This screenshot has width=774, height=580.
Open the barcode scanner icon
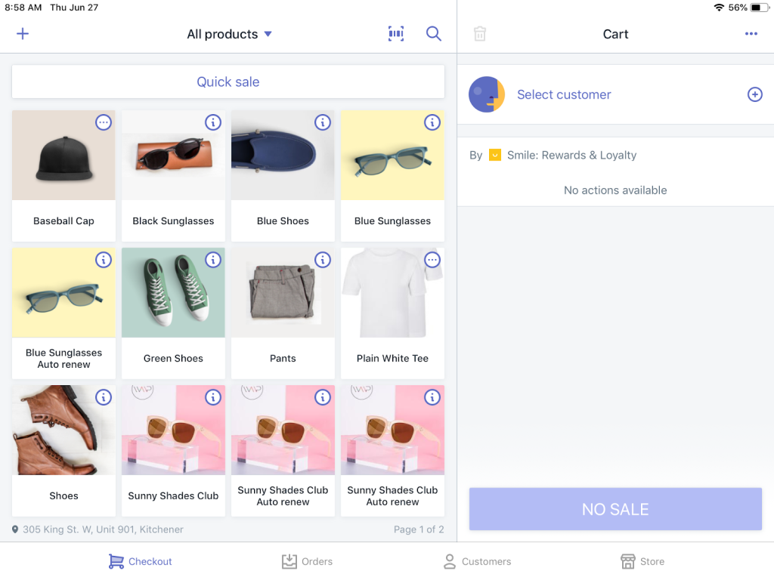396,33
